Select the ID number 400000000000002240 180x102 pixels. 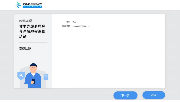pos(81,26)
